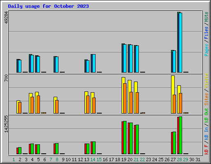Click the green kB bar for day 21
The width and height of the screenshot is (211, 164).
[137, 139]
